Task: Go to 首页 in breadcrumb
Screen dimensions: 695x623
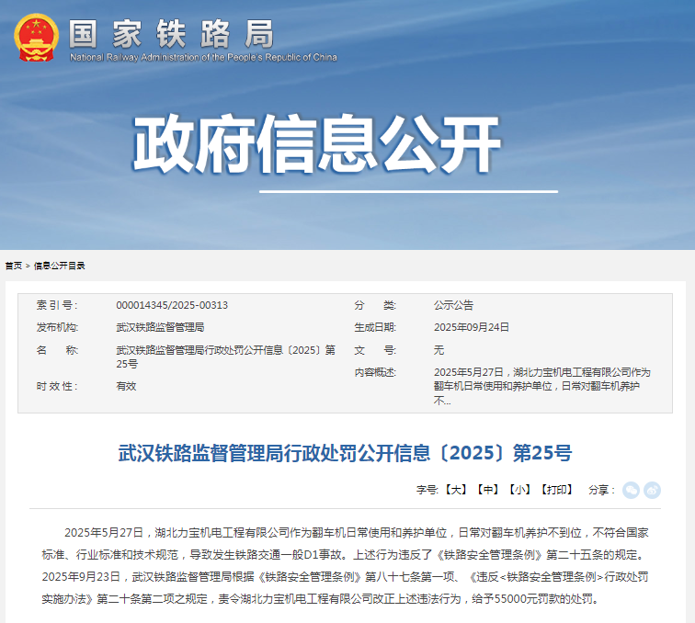Action: click(x=13, y=266)
